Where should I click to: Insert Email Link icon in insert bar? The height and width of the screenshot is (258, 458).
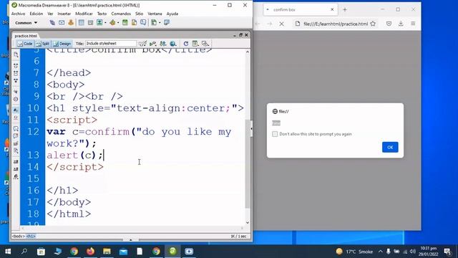pyautogui.click(x=62, y=22)
